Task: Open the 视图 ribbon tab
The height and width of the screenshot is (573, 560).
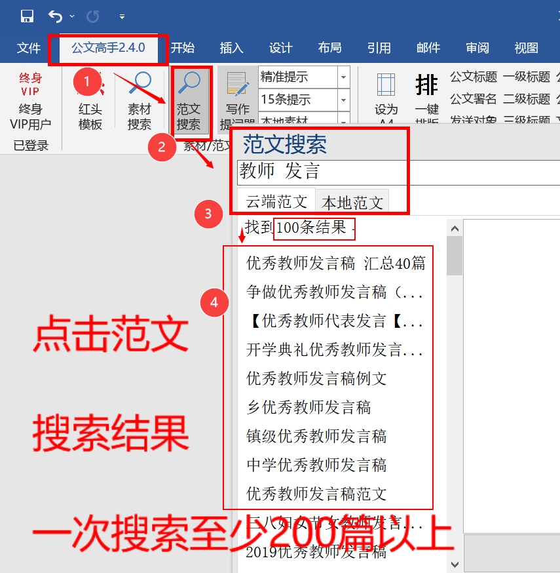Action: (526, 48)
